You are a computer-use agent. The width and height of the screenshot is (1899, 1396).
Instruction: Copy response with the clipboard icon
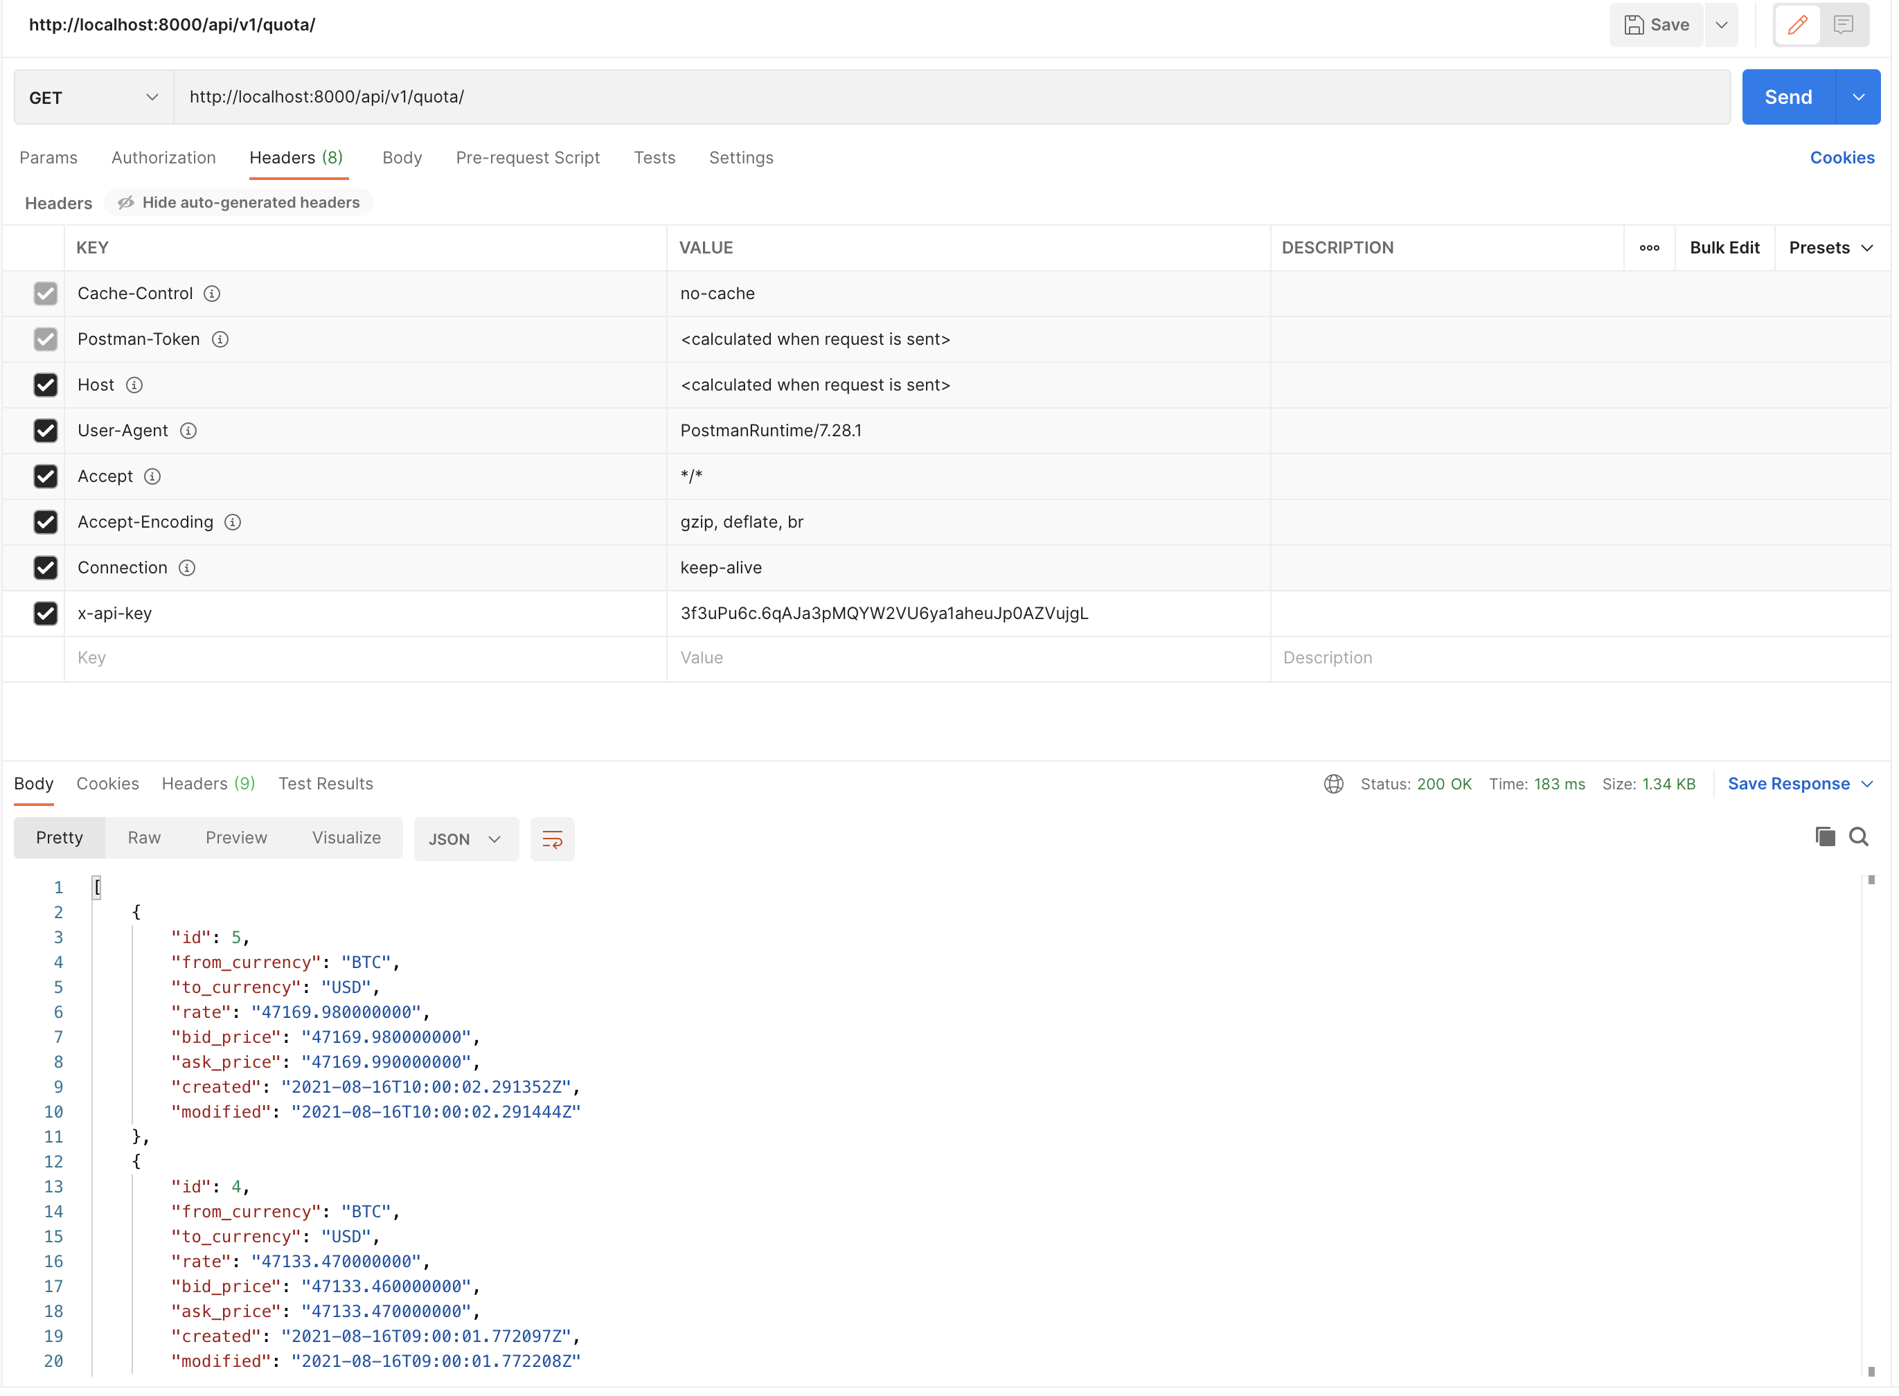(1825, 836)
